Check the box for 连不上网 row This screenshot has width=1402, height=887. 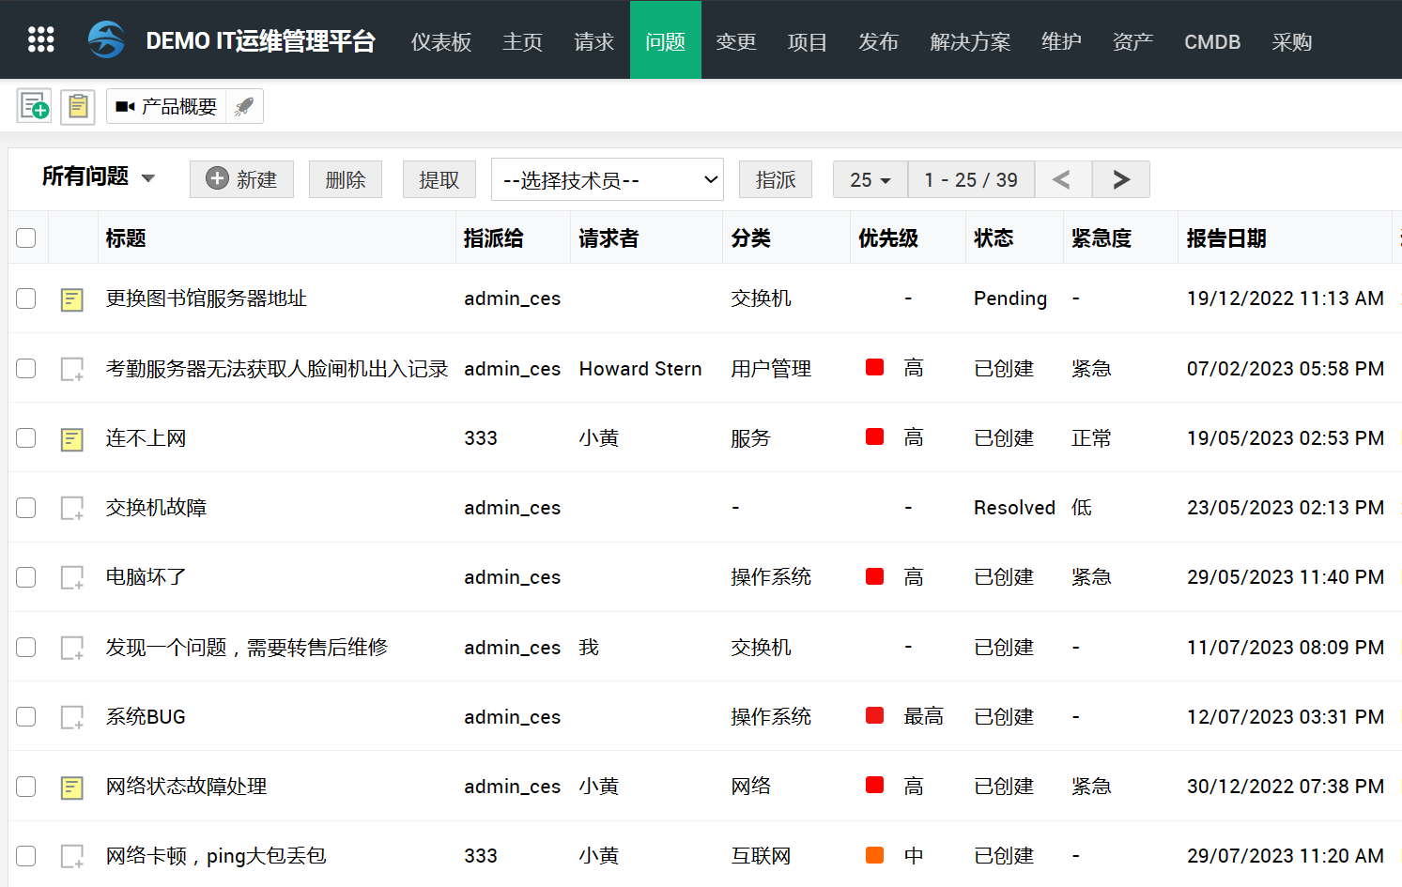(x=26, y=438)
